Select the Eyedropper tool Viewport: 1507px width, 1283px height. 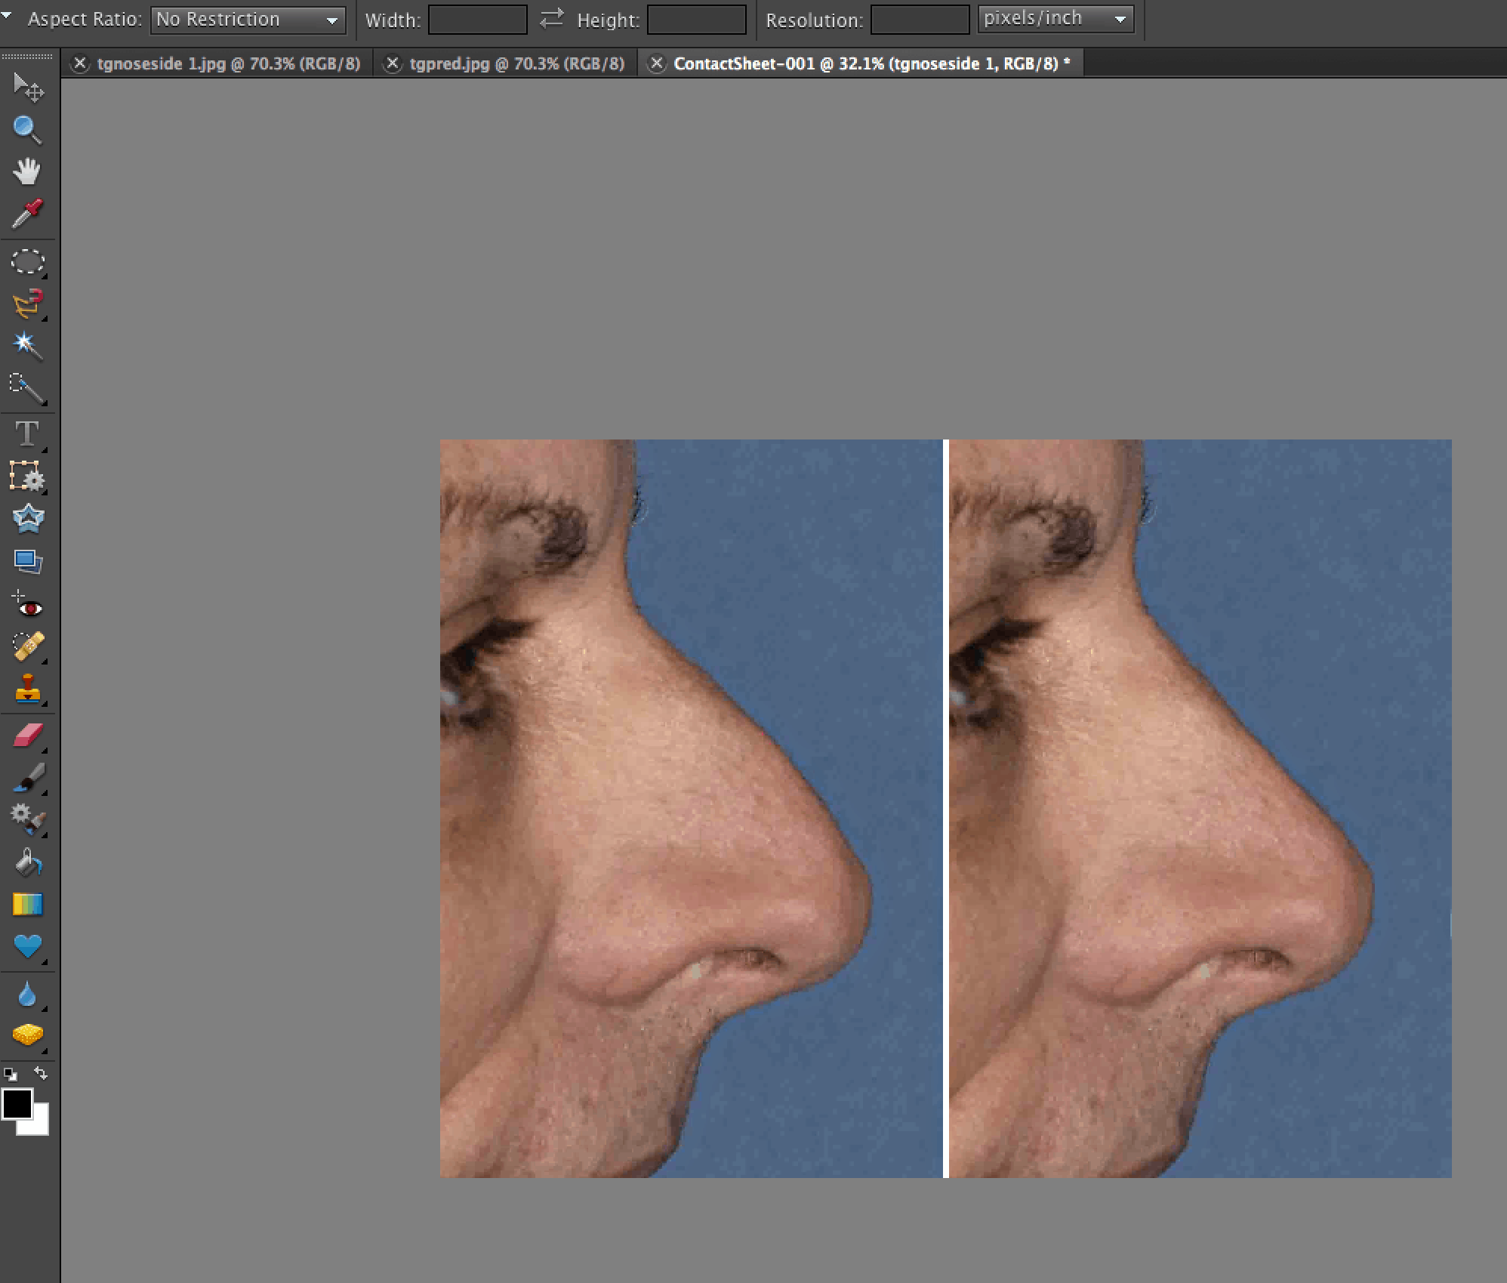pyautogui.click(x=28, y=214)
